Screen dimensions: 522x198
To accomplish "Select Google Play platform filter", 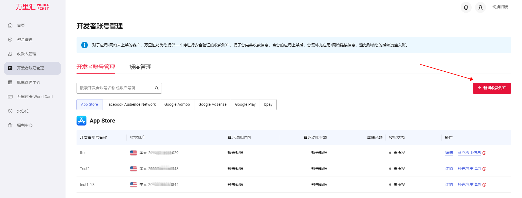I will (x=245, y=105).
